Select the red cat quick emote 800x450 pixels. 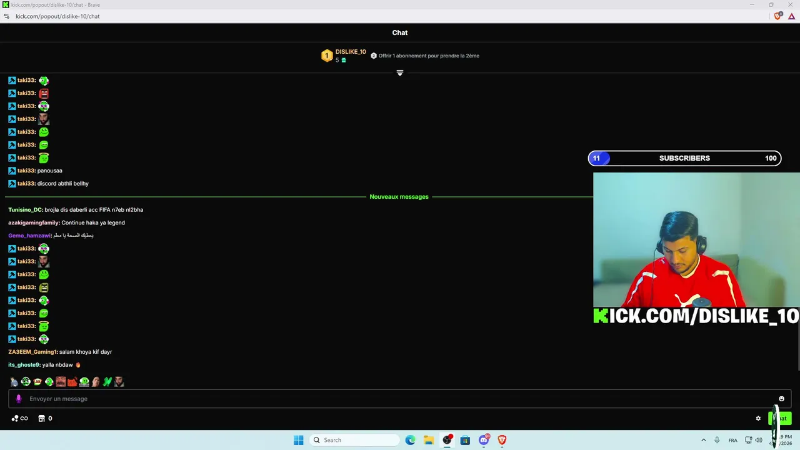point(72,382)
